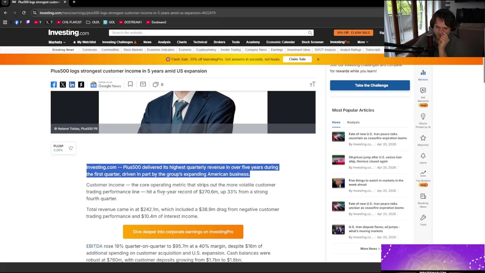
Task: Click the browser address bar URL
Action: click(128, 13)
